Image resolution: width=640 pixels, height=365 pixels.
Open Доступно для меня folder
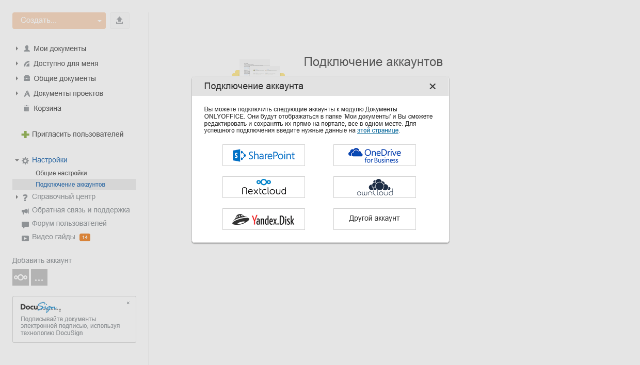[66, 63]
